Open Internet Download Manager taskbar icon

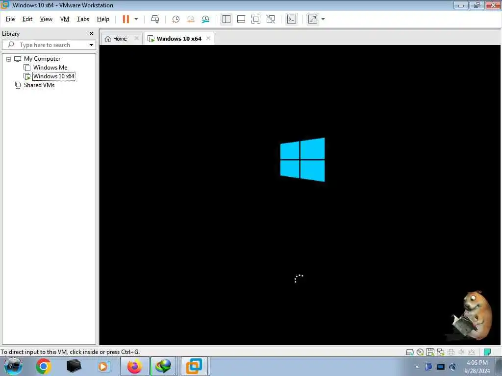point(163,366)
